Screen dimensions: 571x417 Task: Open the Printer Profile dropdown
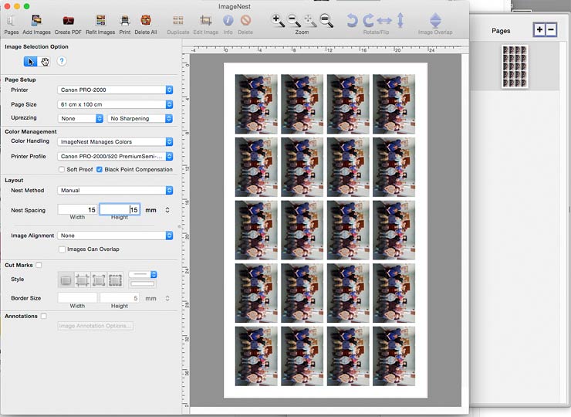coord(115,156)
